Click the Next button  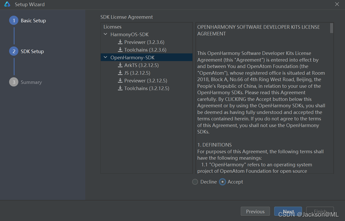tap(288, 211)
